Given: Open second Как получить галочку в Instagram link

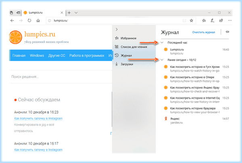Looking at the screenshot, I should tap(38, 150).
